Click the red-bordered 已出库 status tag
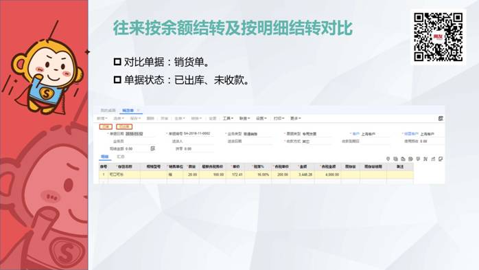Screen dimensions: 479x270 124,126
